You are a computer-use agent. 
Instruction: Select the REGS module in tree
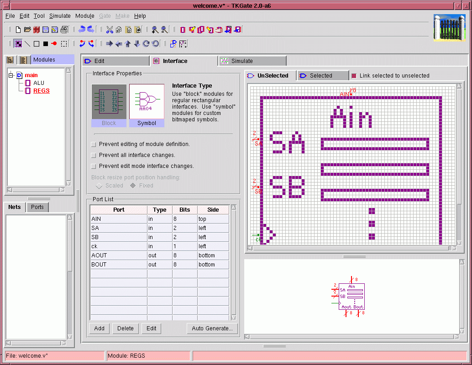click(41, 91)
